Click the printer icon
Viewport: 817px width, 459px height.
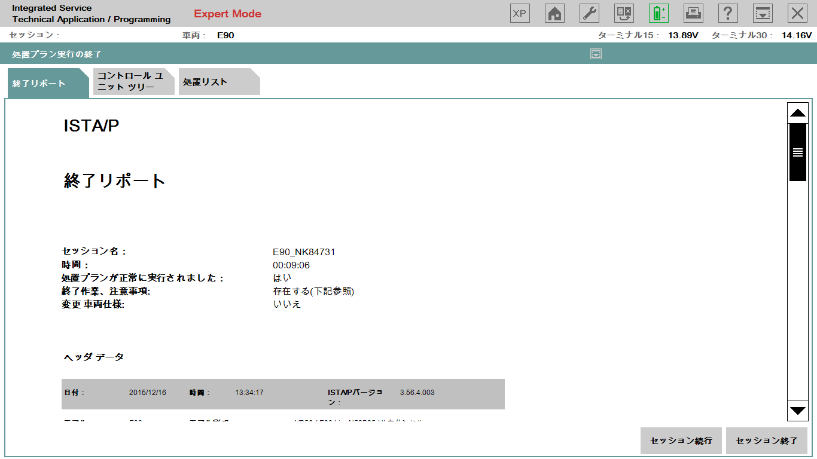(693, 13)
